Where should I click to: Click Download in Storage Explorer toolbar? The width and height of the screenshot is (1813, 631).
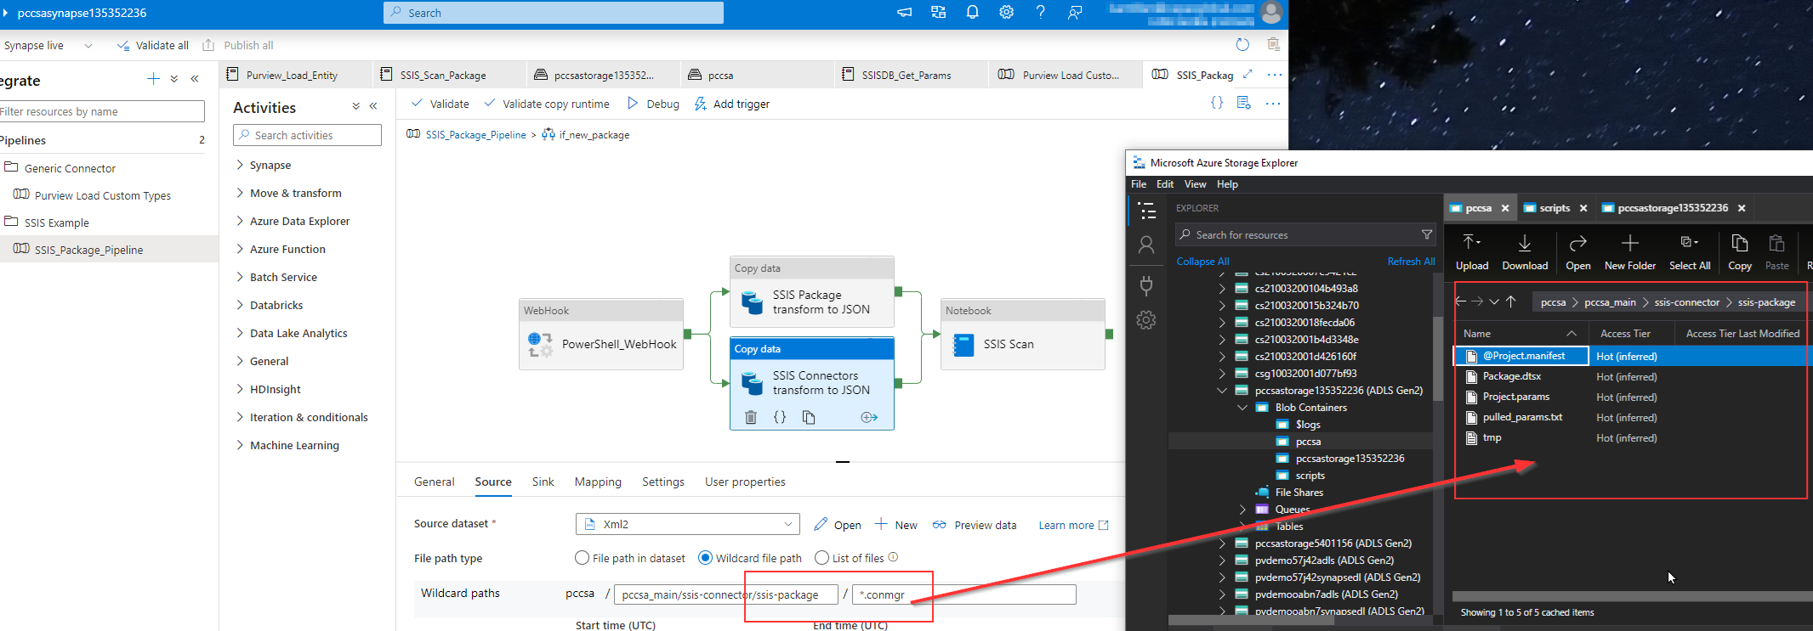click(1525, 253)
